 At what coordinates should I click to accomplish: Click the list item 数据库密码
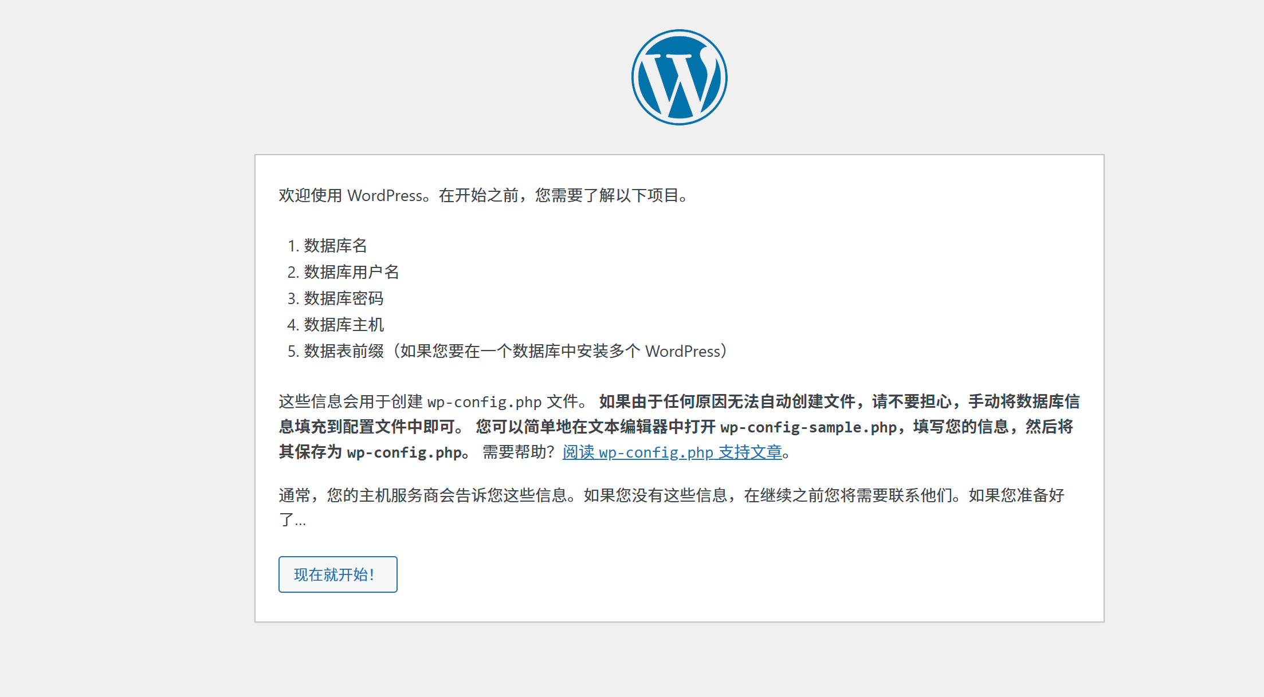(x=343, y=298)
